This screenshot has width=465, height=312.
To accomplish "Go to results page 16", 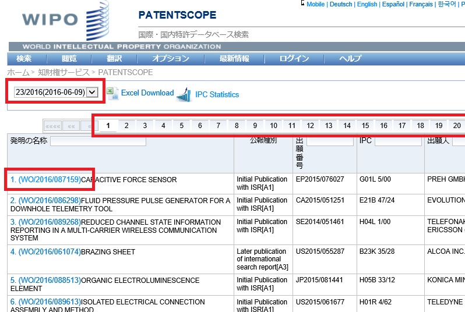I will pyautogui.click(x=384, y=126).
